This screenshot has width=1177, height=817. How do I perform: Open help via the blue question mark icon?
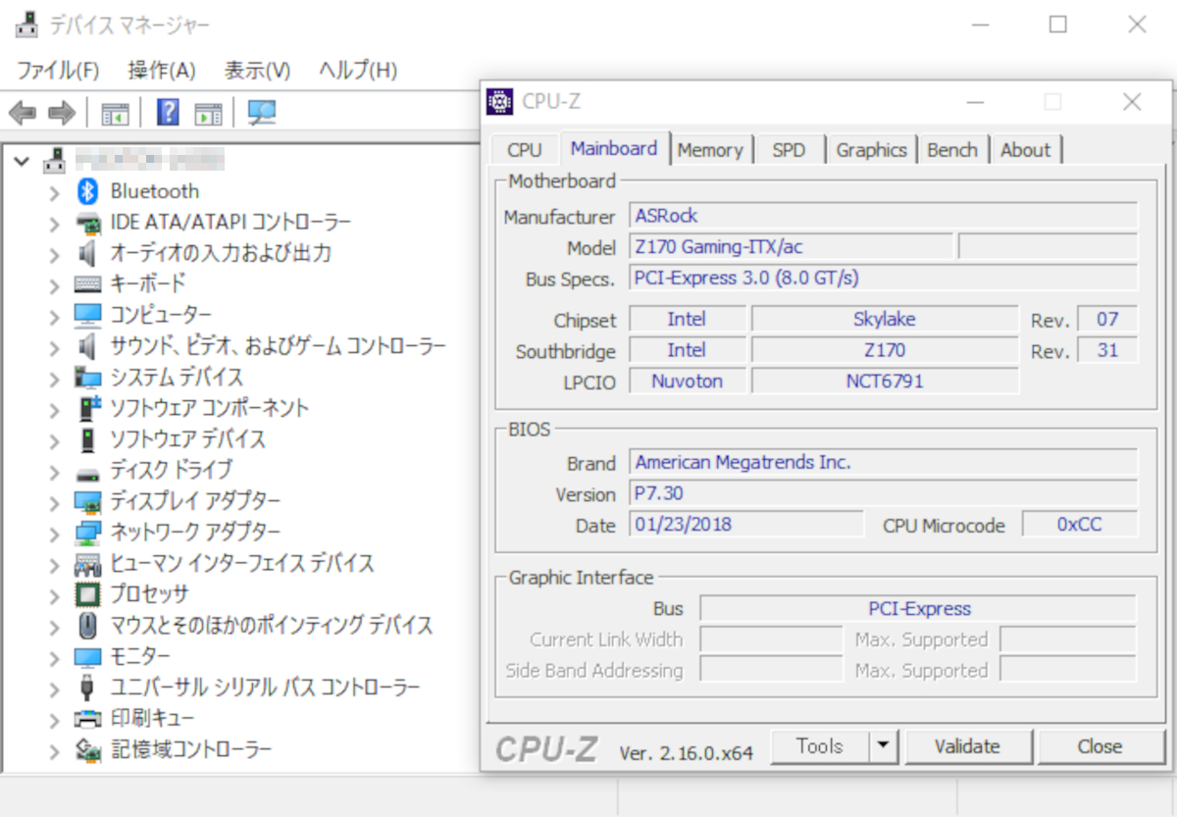point(168,112)
